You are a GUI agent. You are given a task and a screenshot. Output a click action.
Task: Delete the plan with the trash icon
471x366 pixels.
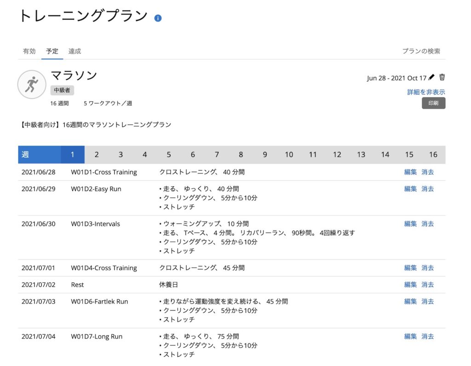pos(442,77)
